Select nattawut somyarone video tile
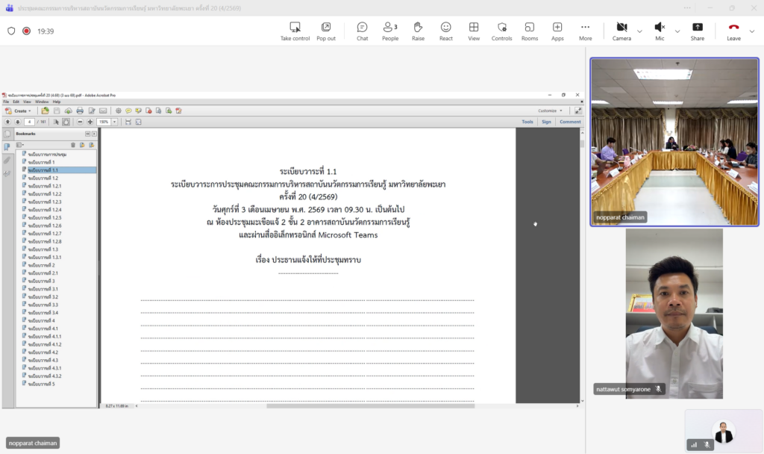764x454 pixels. (x=674, y=312)
